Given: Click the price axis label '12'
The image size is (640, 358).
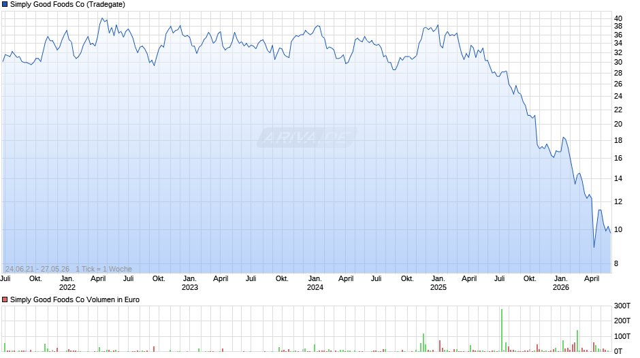Looking at the screenshot, I should [x=618, y=201].
